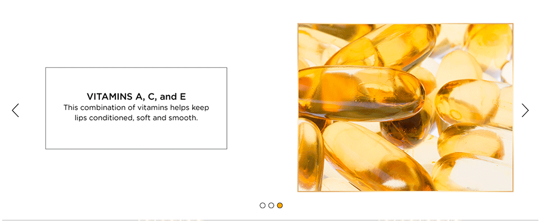Advance carousel using the right chevron arrow
Viewport: 541px width, 221px height.
point(525,110)
